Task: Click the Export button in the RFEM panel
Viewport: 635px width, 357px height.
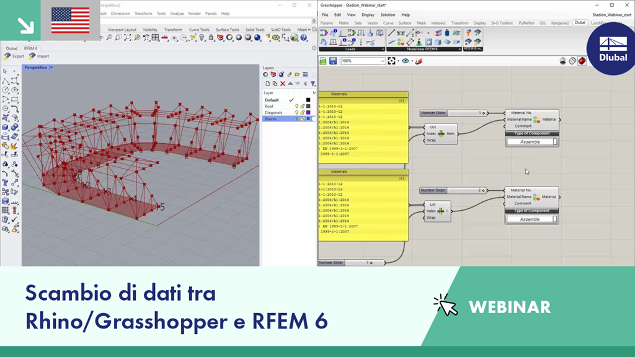Action: [16, 56]
